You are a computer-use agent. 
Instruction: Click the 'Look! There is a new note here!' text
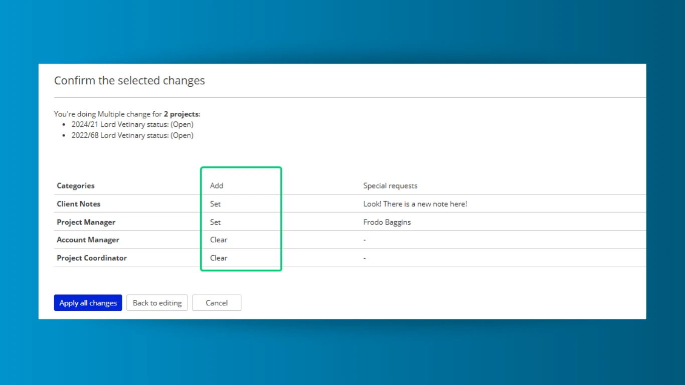click(415, 204)
